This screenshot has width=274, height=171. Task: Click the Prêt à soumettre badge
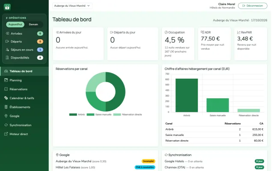[145, 167]
